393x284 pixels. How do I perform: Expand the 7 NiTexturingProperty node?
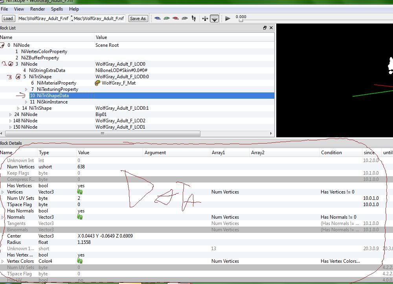[26, 89]
